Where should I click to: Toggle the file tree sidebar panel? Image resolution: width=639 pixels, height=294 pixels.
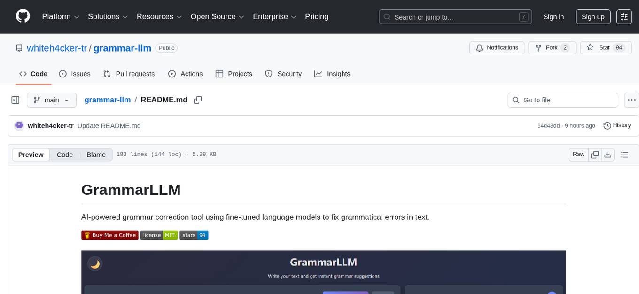(x=16, y=100)
